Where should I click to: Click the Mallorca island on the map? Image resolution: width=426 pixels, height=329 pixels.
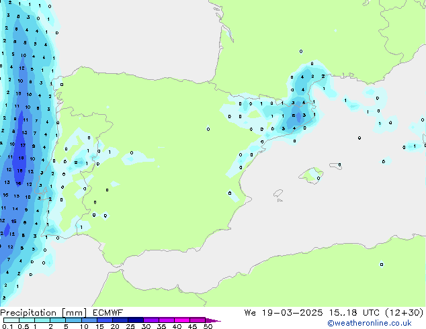point(312,176)
